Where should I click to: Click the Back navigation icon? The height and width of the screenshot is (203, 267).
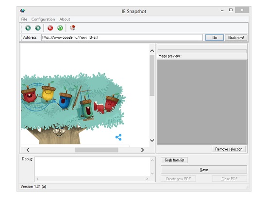coord(28,28)
